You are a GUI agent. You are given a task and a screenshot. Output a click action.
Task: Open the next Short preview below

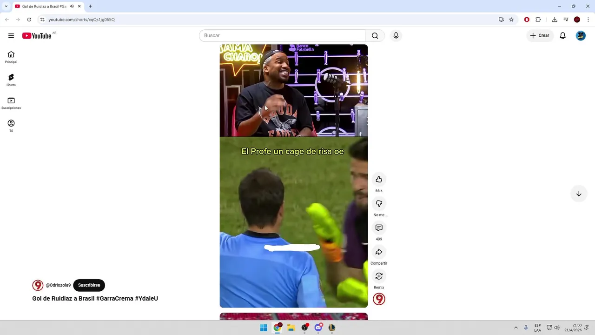pos(294,316)
